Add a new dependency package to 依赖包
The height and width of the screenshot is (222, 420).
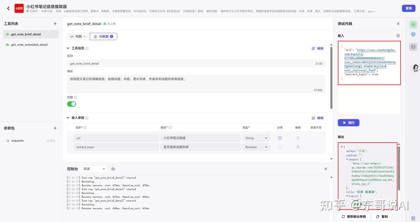coord(55,128)
